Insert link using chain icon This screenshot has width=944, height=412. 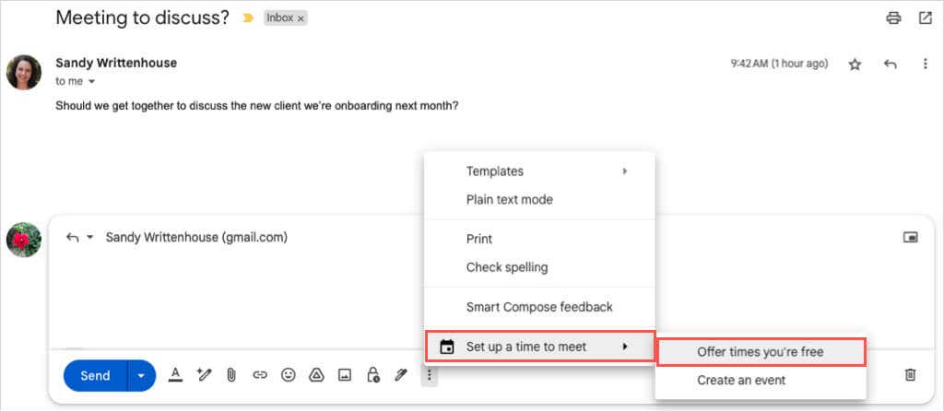(x=259, y=375)
